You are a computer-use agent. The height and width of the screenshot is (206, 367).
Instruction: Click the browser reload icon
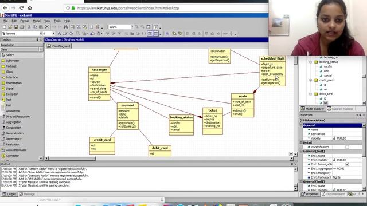pyautogui.click(x=22, y=8)
